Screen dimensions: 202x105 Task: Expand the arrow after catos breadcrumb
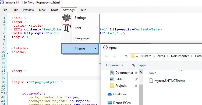click(168, 56)
